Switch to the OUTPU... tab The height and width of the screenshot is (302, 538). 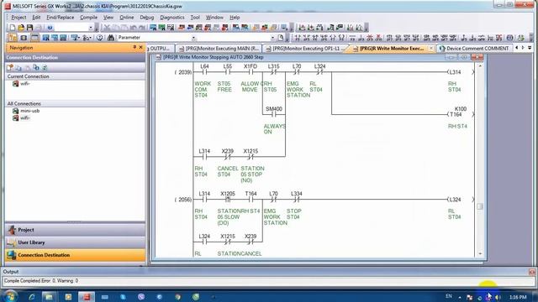click(x=160, y=49)
